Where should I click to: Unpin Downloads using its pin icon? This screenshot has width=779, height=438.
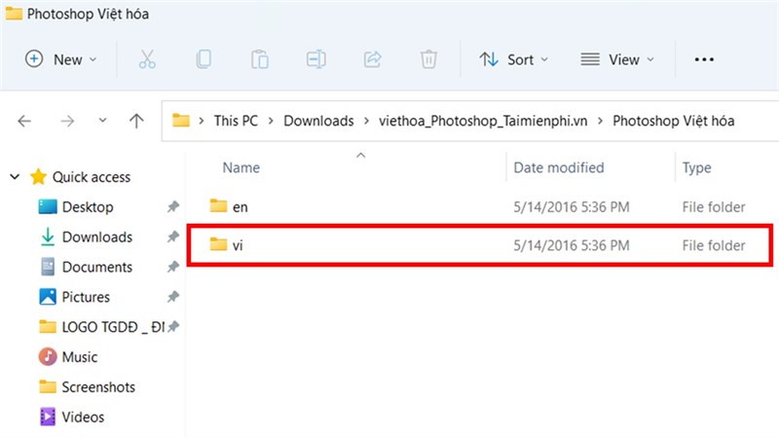(173, 237)
